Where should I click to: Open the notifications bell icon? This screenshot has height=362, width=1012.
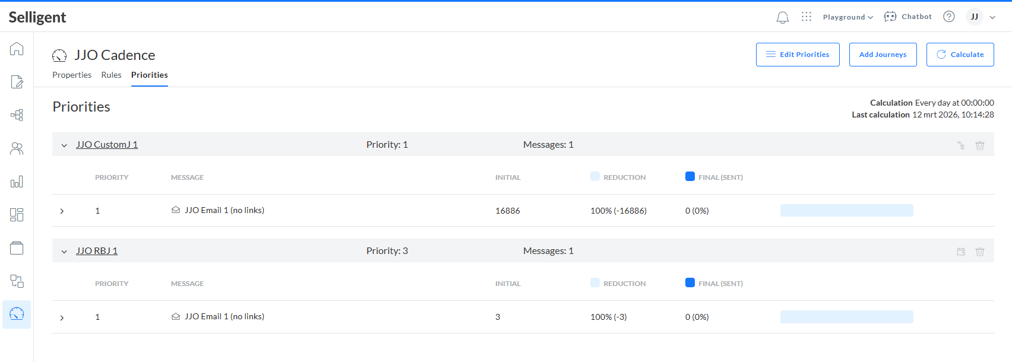tap(783, 17)
